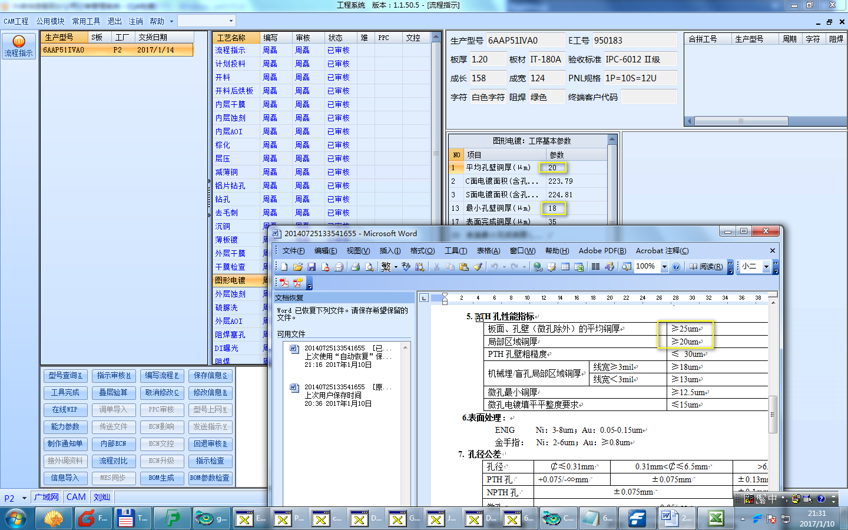Open the Word zoom 100% dropdown

[x=664, y=267]
